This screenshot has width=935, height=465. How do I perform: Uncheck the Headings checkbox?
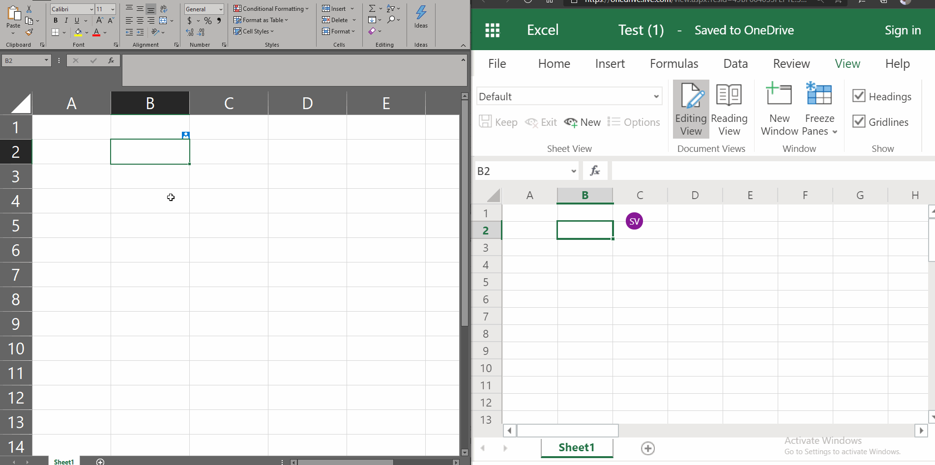(x=859, y=96)
